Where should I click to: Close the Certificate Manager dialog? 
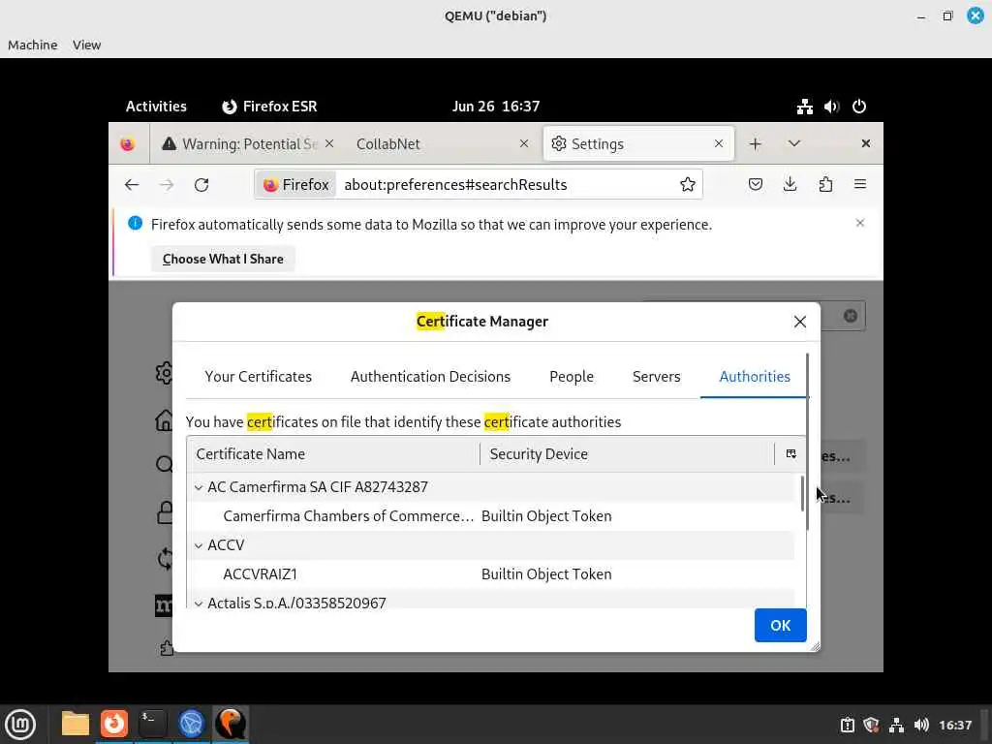799,322
